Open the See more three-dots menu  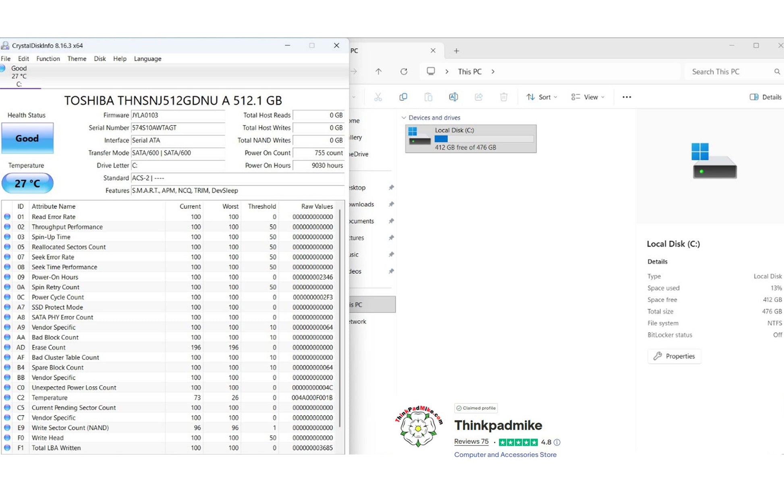[626, 97]
